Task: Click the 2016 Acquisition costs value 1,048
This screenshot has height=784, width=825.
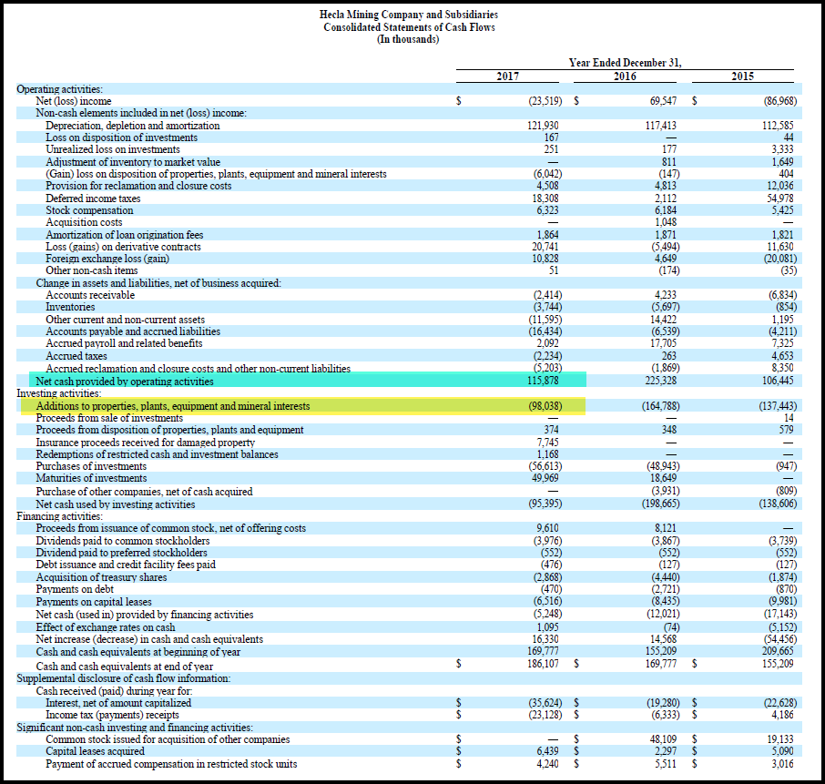Action: 666,222
